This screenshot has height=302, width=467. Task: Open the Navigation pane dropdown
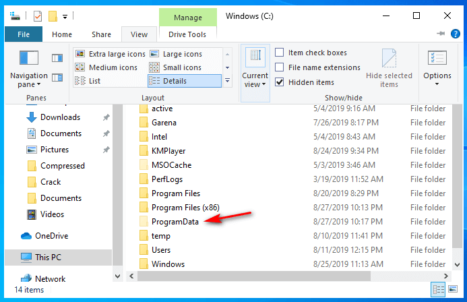pos(29,70)
